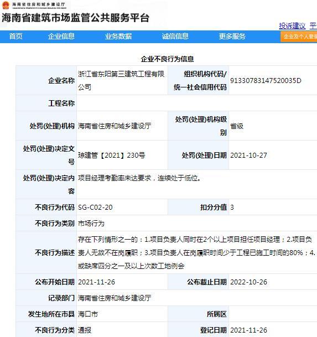Screen dimensions: 317x337
Task: Click the 所属区 label
Action: click(x=217, y=314)
